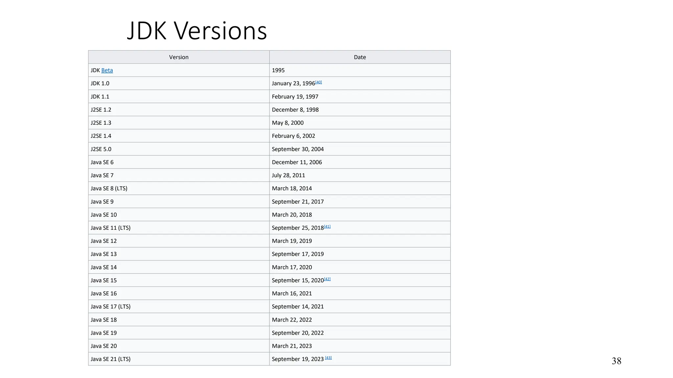
Task: Click the Java SE 9 cell
Action: click(179, 201)
